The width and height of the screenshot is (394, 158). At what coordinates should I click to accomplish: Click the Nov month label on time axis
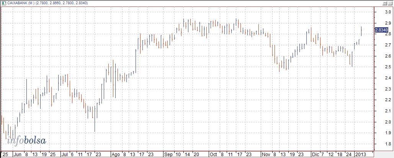(266, 154)
